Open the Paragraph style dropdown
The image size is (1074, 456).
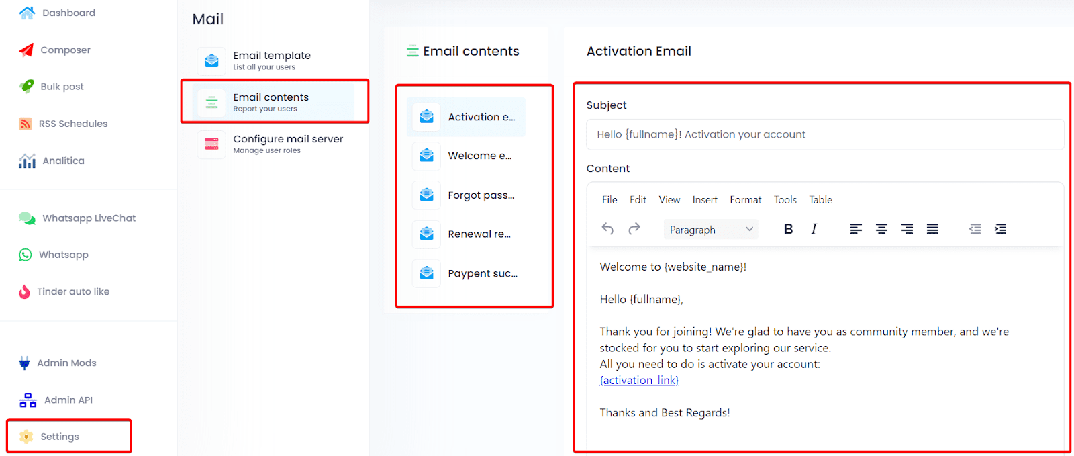[710, 230]
